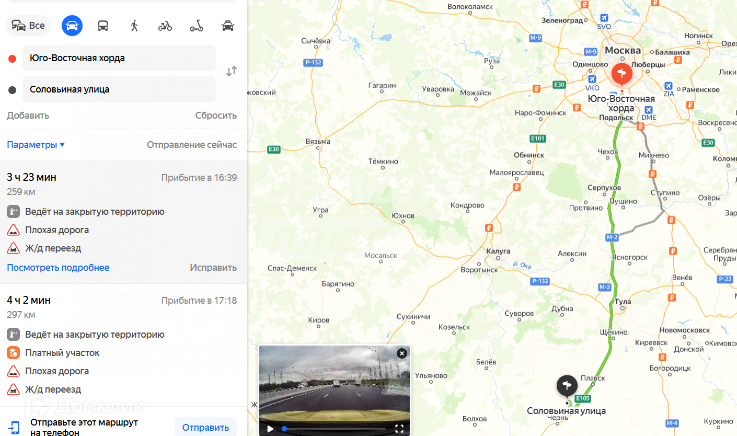The image size is (737, 436).
Task: Select the Все transport modes tab
Action: [x=28, y=26]
